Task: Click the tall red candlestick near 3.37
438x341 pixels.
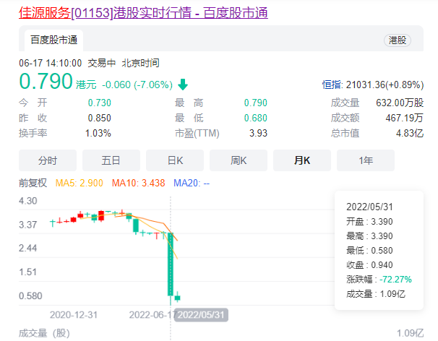Action: coord(101,215)
